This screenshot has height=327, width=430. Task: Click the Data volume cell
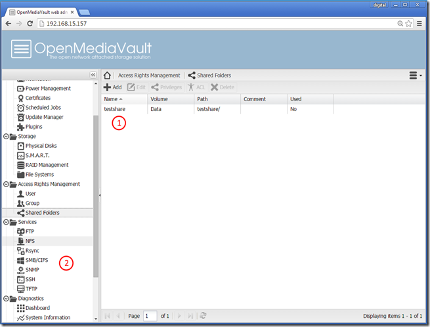pyautogui.click(x=156, y=109)
